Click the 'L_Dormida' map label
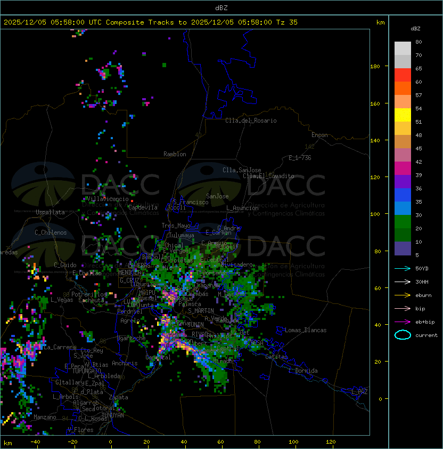Screen dimensions: 443x449 [303, 371]
